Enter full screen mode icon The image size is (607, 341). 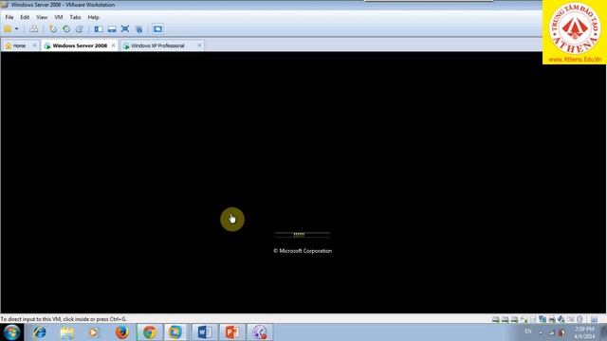pos(125,29)
